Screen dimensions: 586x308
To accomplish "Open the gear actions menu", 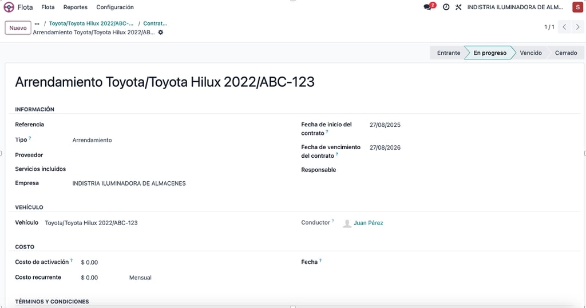I will click(x=161, y=33).
